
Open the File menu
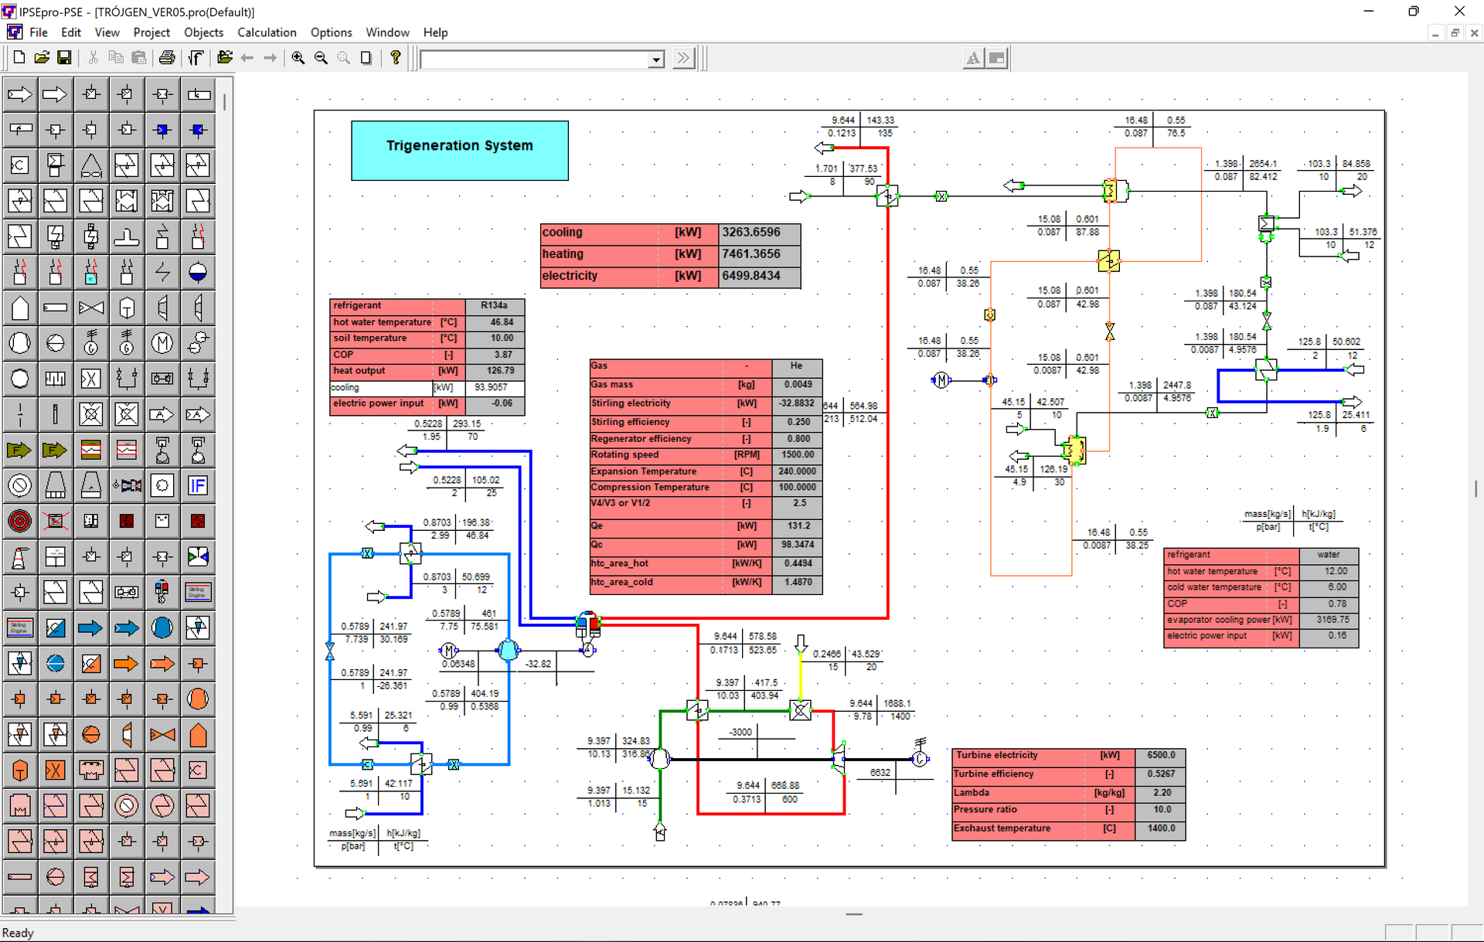(x=39, y=32)
